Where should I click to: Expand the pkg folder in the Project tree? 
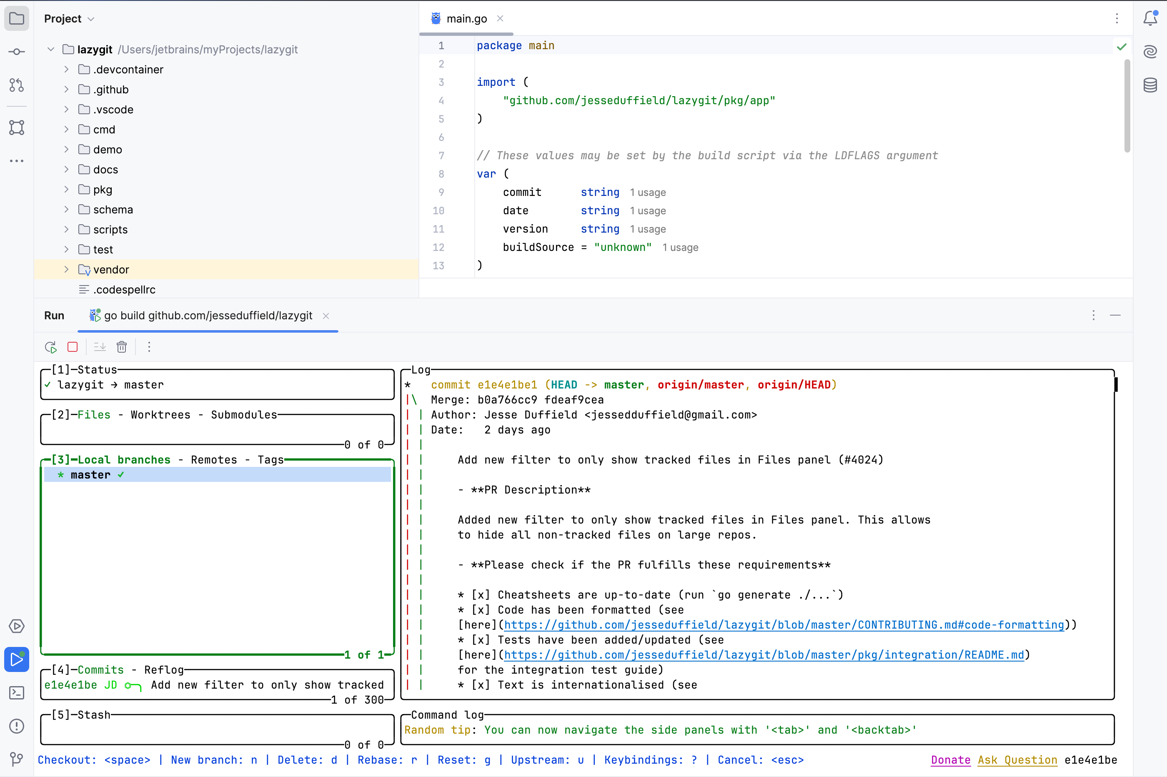tap(66, 189)
